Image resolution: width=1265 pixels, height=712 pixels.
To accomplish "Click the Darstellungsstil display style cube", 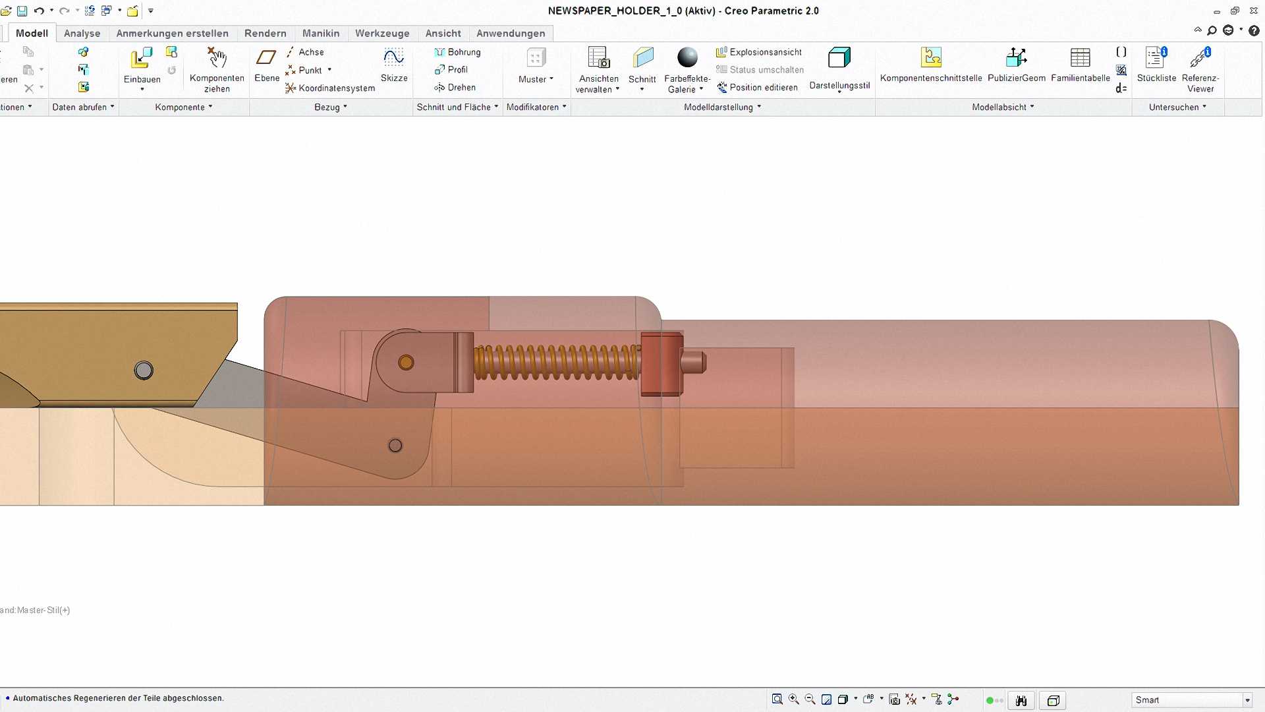I will [839, 57].
